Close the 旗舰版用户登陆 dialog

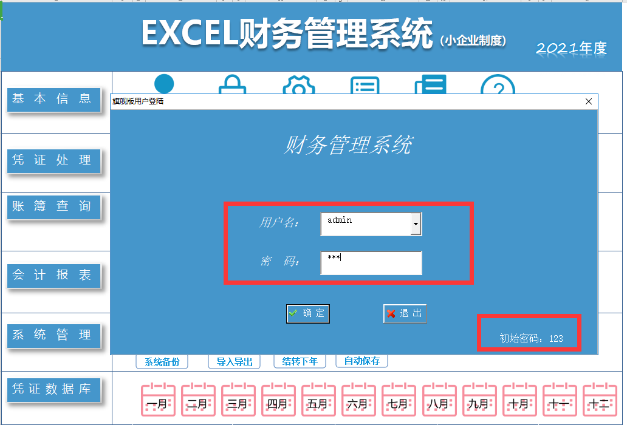click(x=589, y=101)
